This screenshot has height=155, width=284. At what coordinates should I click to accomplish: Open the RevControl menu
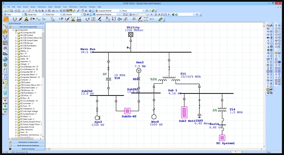pos(73,7)
